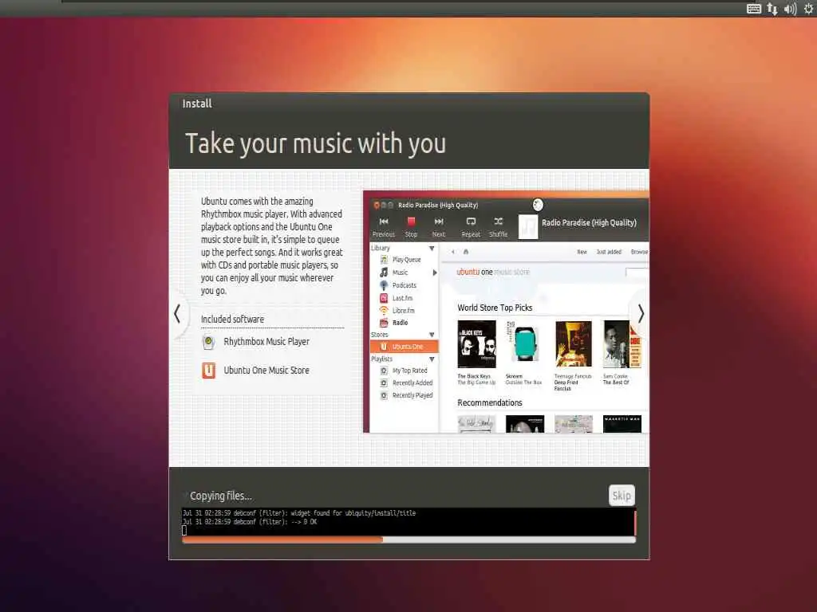This screenshot has width=817, height=612.
Task: Click the music store search field
Action: [x=637, y=273]
